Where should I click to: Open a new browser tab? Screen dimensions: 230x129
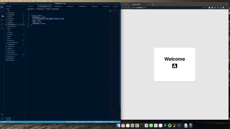click(x=152, y=4)
